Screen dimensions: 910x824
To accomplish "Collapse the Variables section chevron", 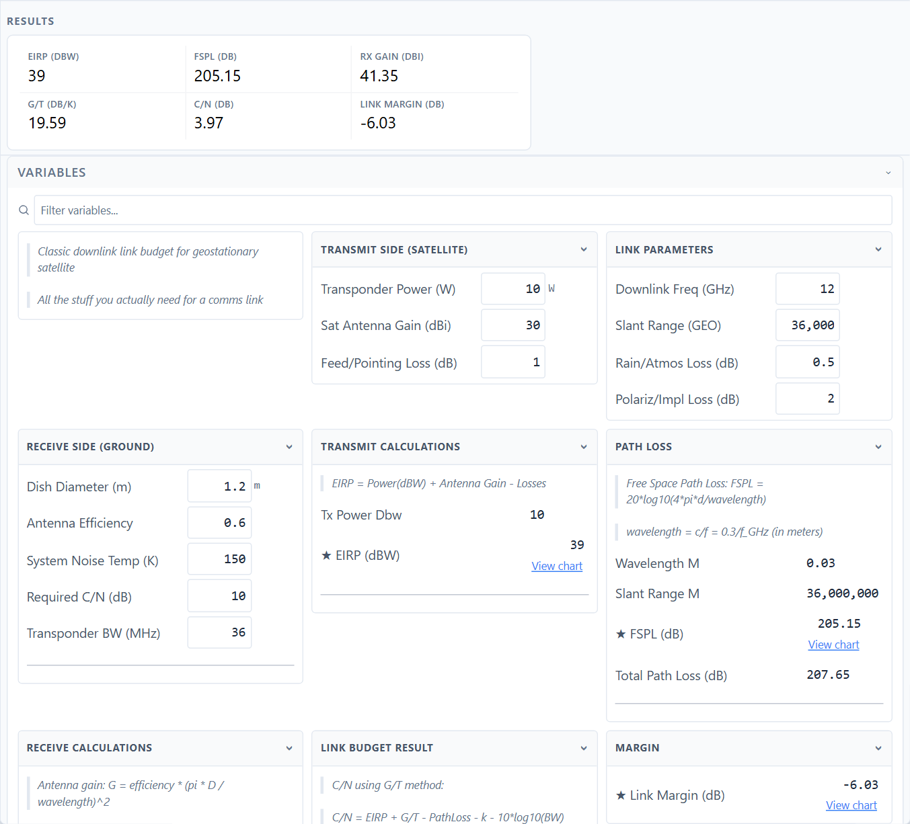I will click(888, 173).
